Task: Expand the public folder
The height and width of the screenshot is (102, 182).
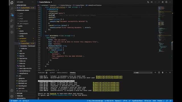Action: 20,26
